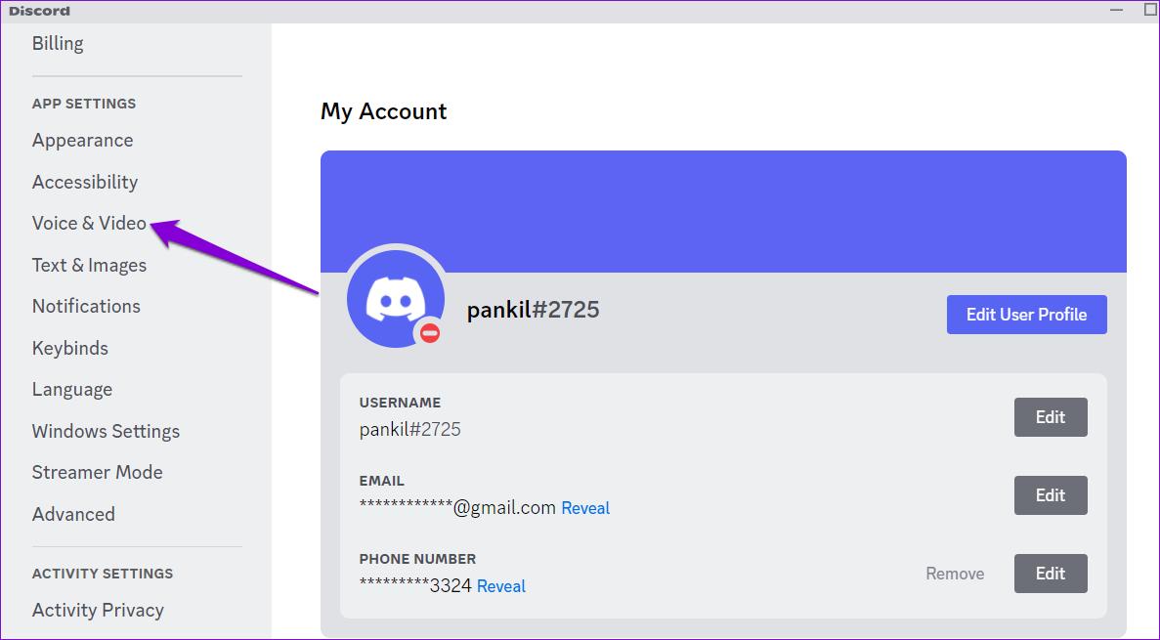Open Language settings

pos(72,389)
